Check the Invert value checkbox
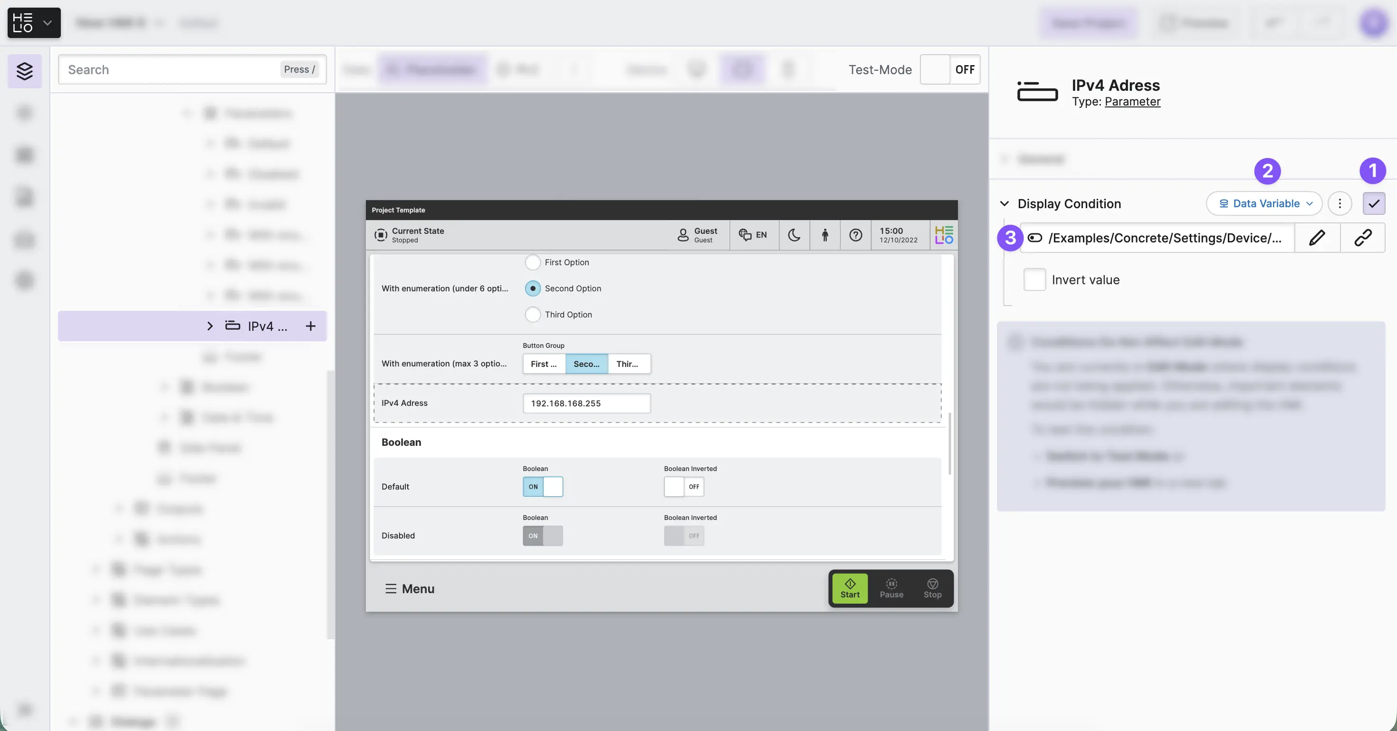This screenshot has width=1397, height=731. pos(1034,280)
